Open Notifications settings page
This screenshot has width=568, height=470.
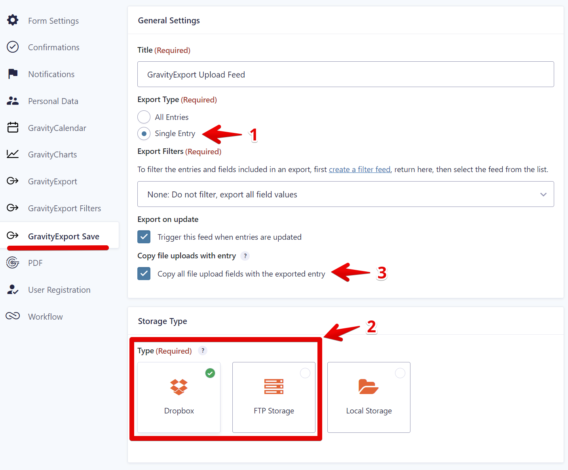click(x=51, y=74)
